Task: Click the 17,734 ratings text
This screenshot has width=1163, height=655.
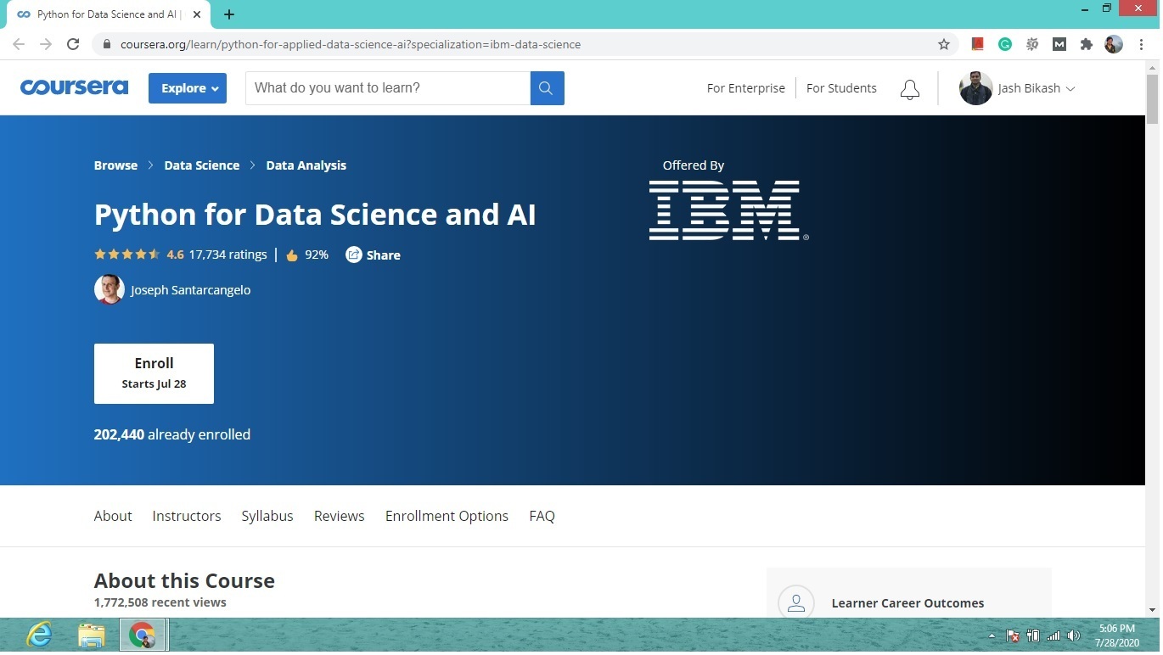Action: (x=228, y=255)
